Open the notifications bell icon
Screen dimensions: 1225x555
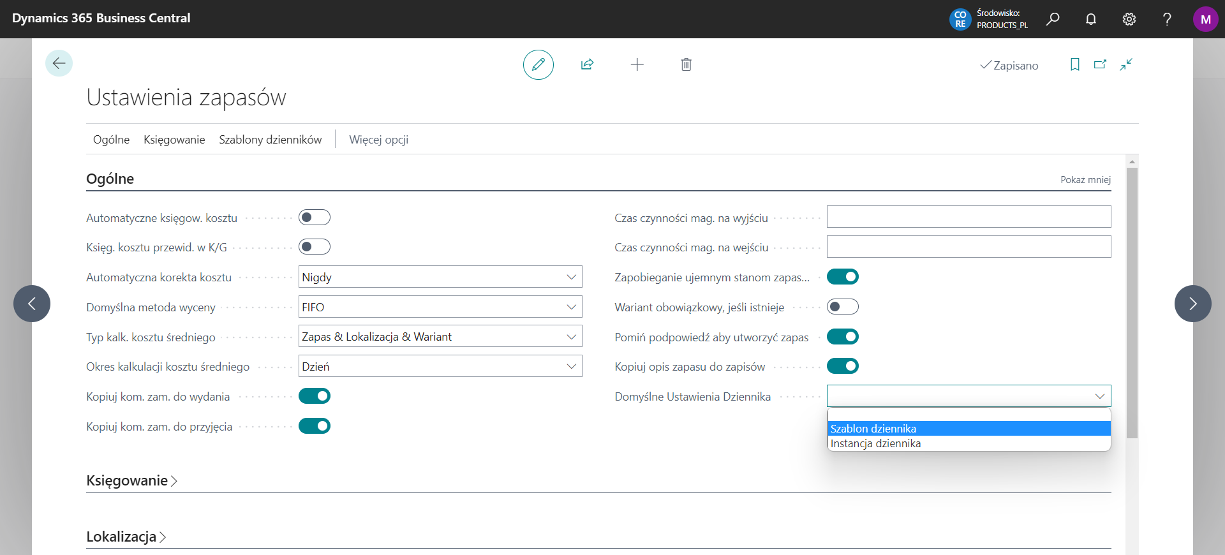(x=1090, y=19)
